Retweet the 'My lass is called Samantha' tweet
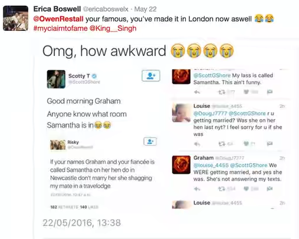Viewport: 299px width, 239px height. point(221,92)
